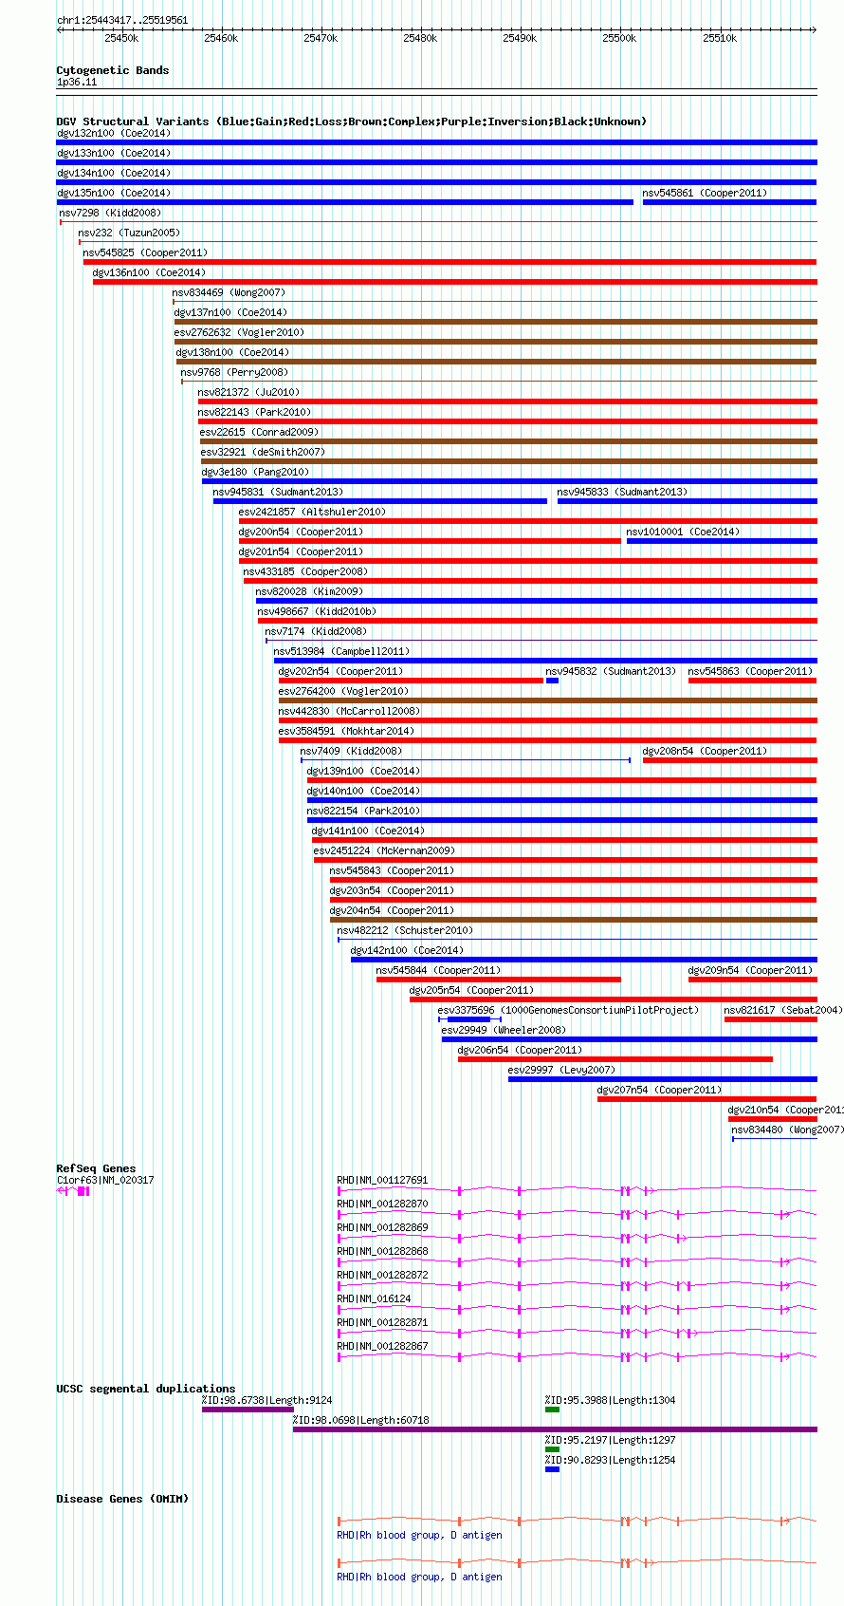Click the RefSeq Genes track heading
Image resolution: width=844 pixels, height=1606 pixels.
click(96, 1168)
